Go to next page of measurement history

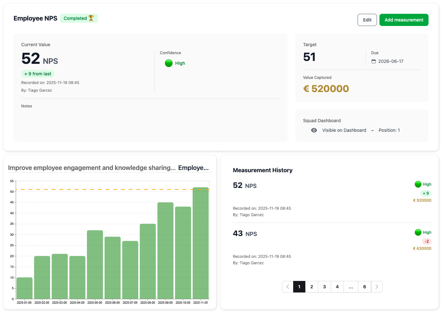377,287
